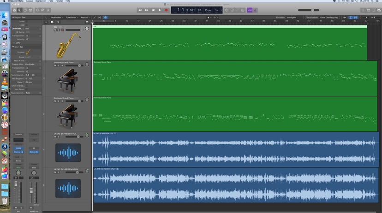Open Quick Help question-mark icon
Screen dimensions: 382x213
25,10
